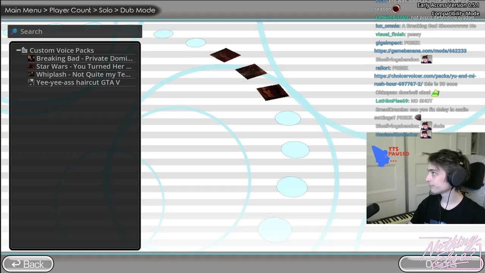Click the Breaking Bad voice pack thumbnail icon
Viewport: 485px width, 273px height.
31,58
